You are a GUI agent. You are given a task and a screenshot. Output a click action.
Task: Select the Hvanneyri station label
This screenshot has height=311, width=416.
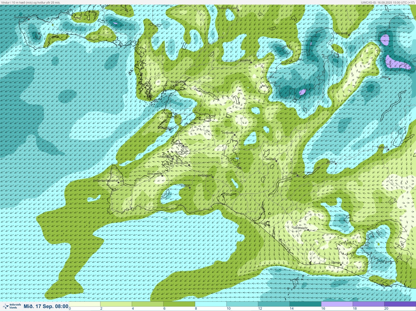coord(177,82)
